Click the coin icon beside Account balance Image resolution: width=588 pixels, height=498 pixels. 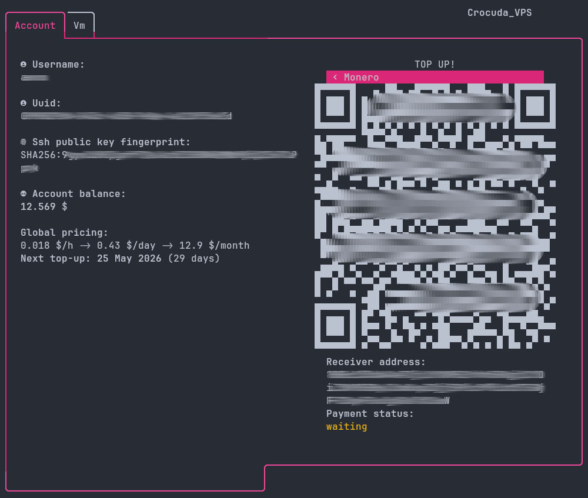(x=24, y=194)
